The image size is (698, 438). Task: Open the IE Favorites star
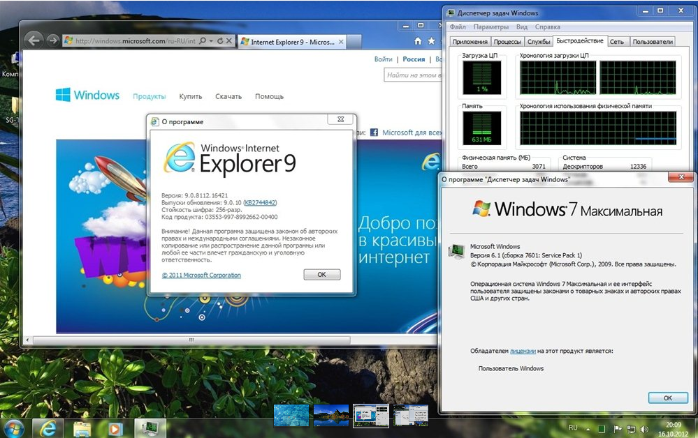[431, 41]
